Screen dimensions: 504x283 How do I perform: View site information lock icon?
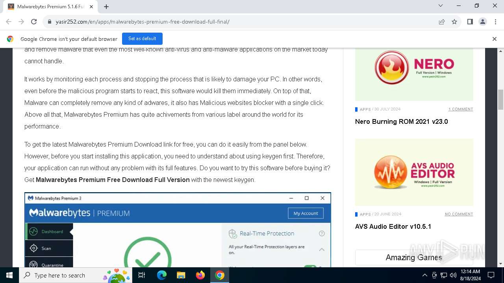click(50, 22)
